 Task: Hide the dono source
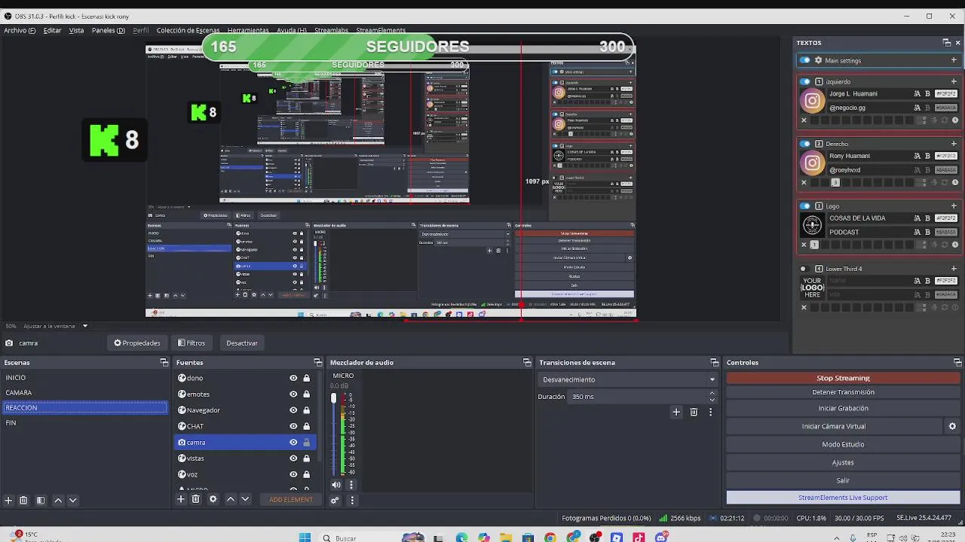coord(293,378)
